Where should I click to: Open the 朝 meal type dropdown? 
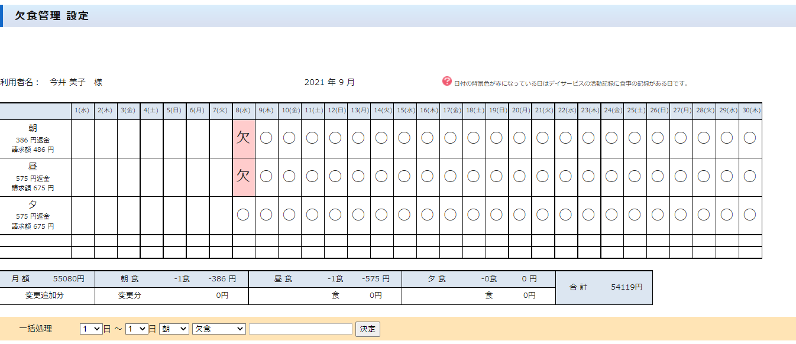tap(174, 329)
